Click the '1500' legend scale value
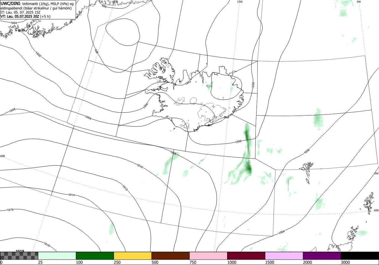The image size is (379, 265). pyautogui.click(x=270, y=262)
